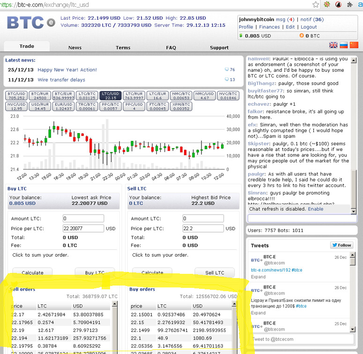Screen dimensions: 363x354
Task: Open the Profile link
Action: tap(246, 27)
